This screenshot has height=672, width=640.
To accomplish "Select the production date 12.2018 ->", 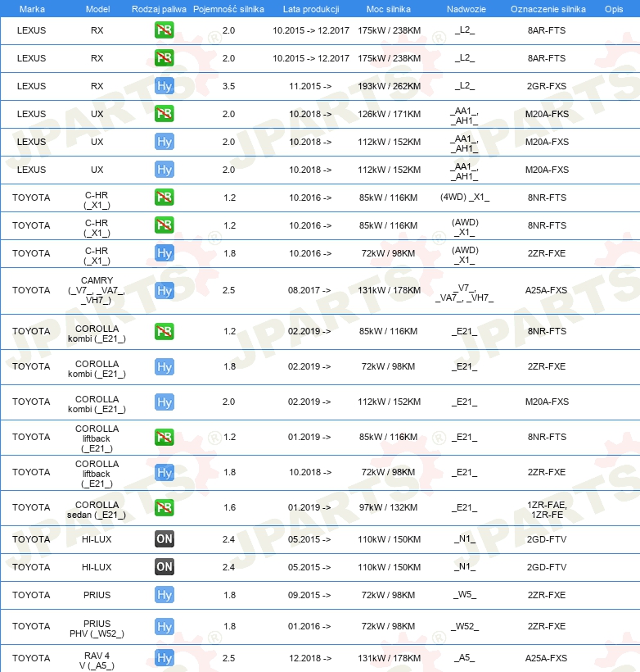I will [310, 658].
